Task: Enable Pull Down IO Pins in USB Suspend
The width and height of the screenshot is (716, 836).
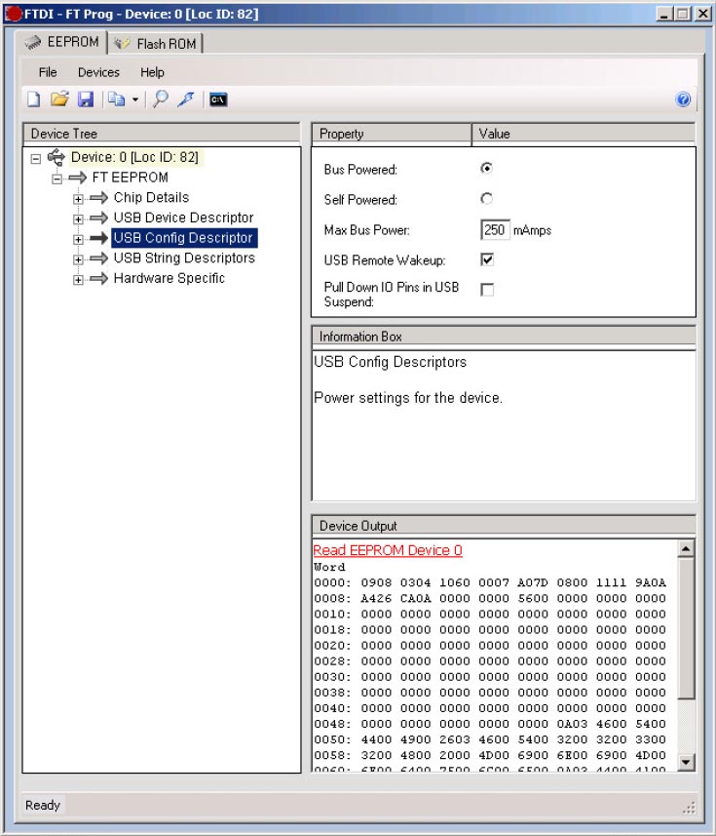Action: [x=487, y=290]
